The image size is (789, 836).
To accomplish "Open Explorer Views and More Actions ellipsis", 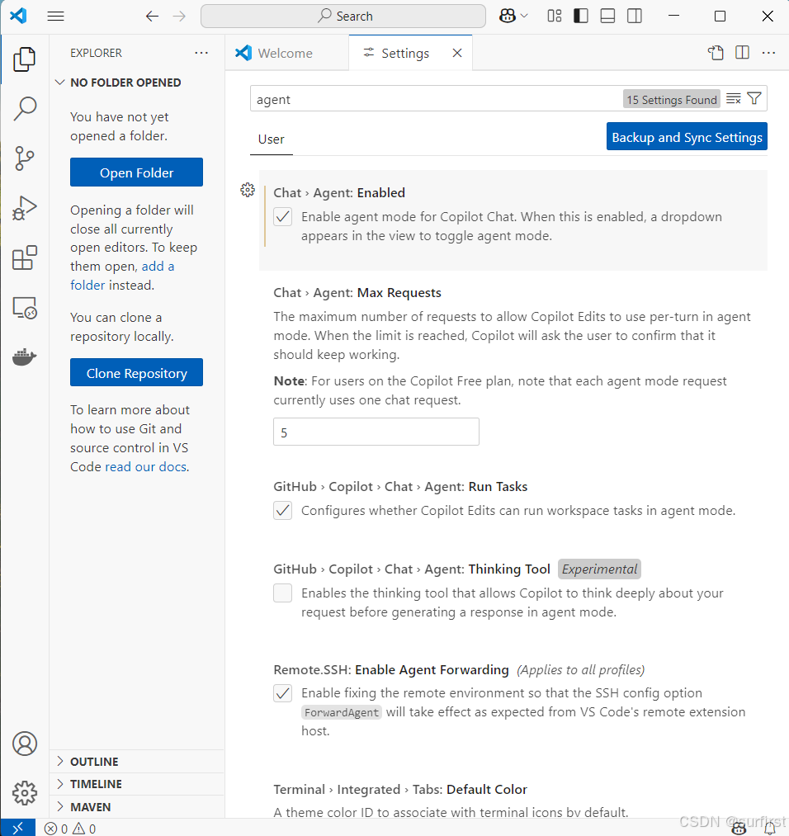I will click(201, 53).
